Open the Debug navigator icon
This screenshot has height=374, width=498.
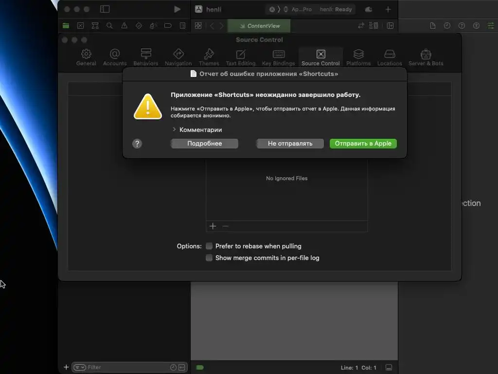click(x=153, y=26)
